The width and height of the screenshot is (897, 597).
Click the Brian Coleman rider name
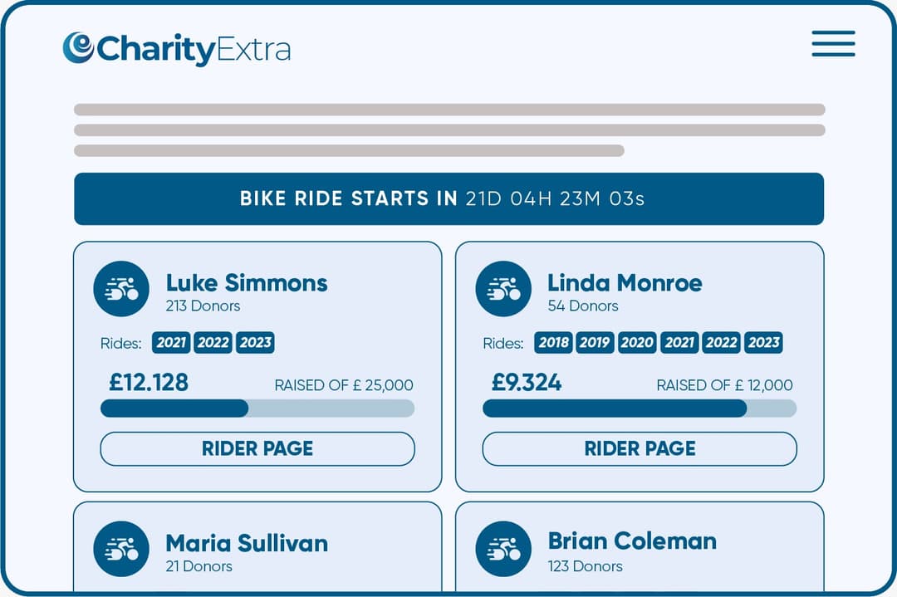[x=632, y=541]
